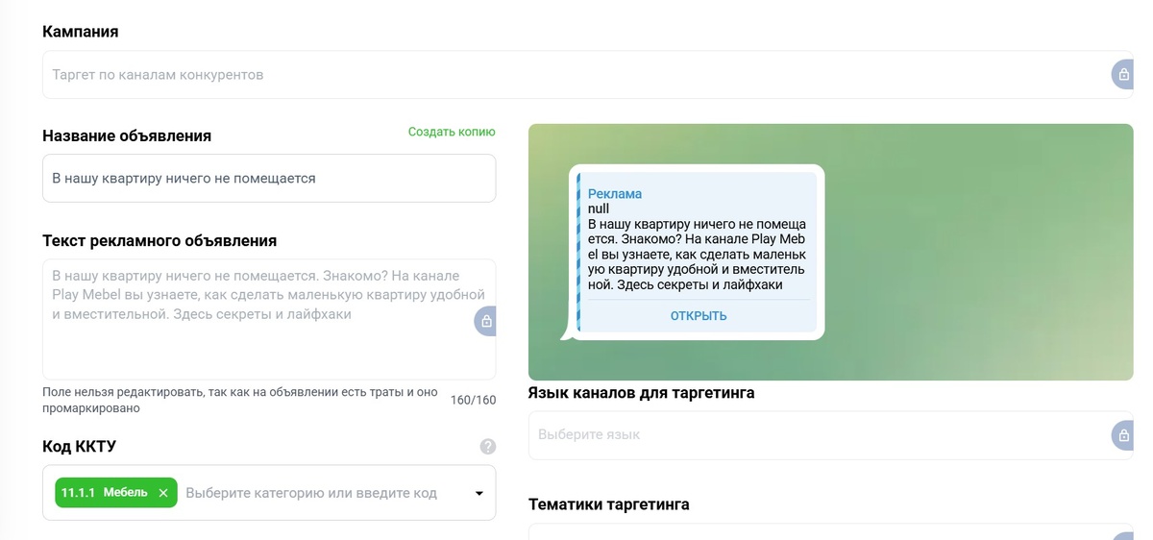Remove the 11.1.1 Мебель tag
Image resolution: width=1153 pixels, height=540 pixels.
(162, 493)
